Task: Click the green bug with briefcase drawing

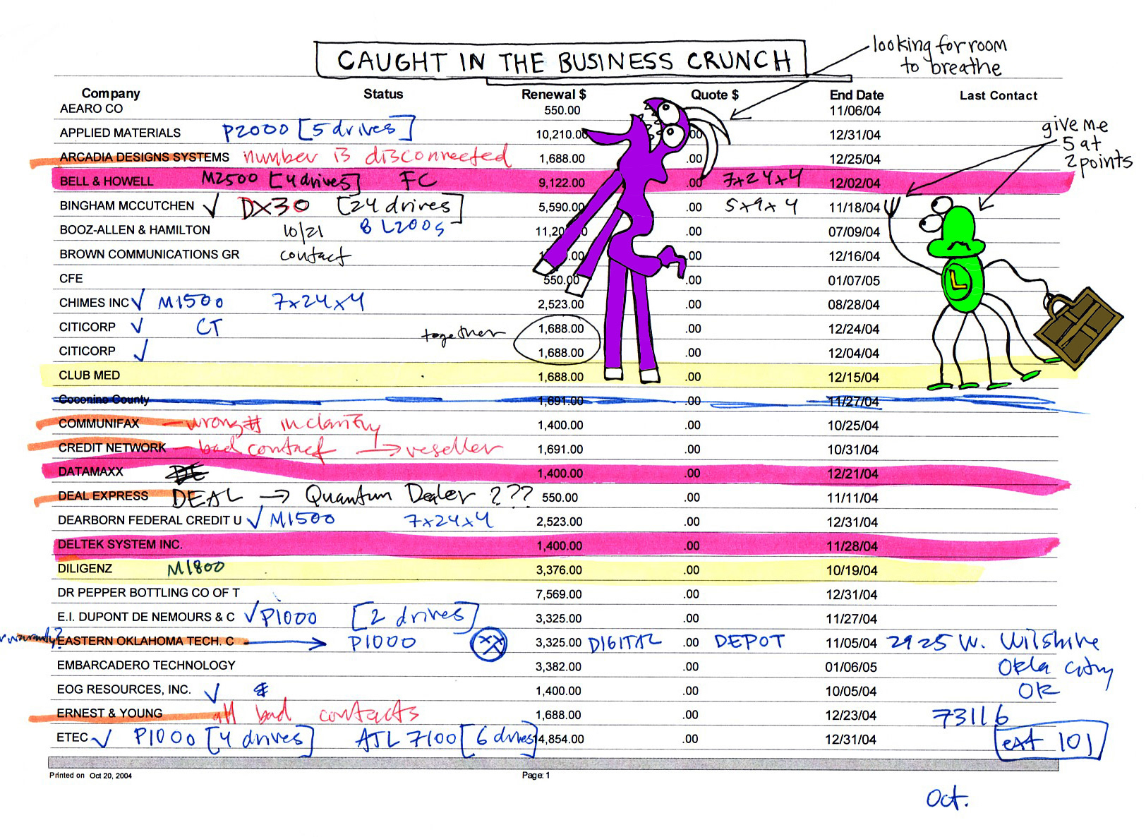Action: pyautogui.click(x=1002, y=293)
